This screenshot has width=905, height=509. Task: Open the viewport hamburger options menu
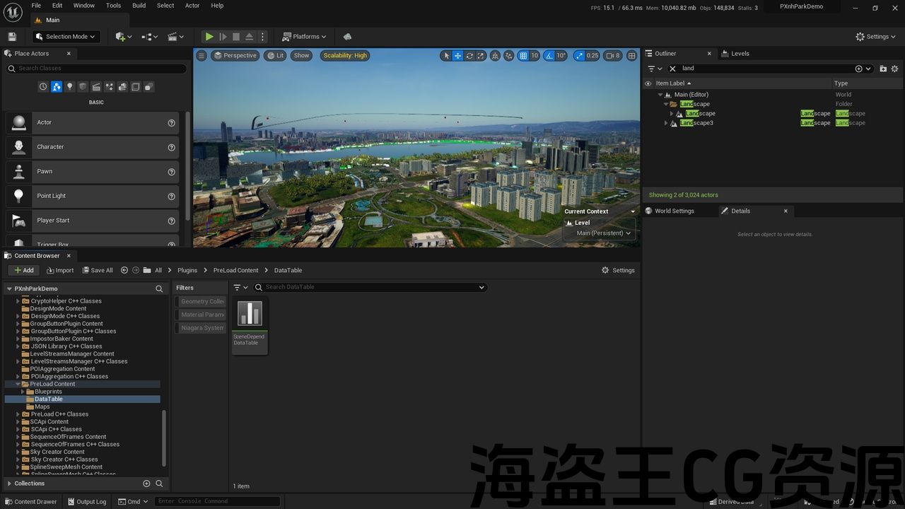[202, 56]
